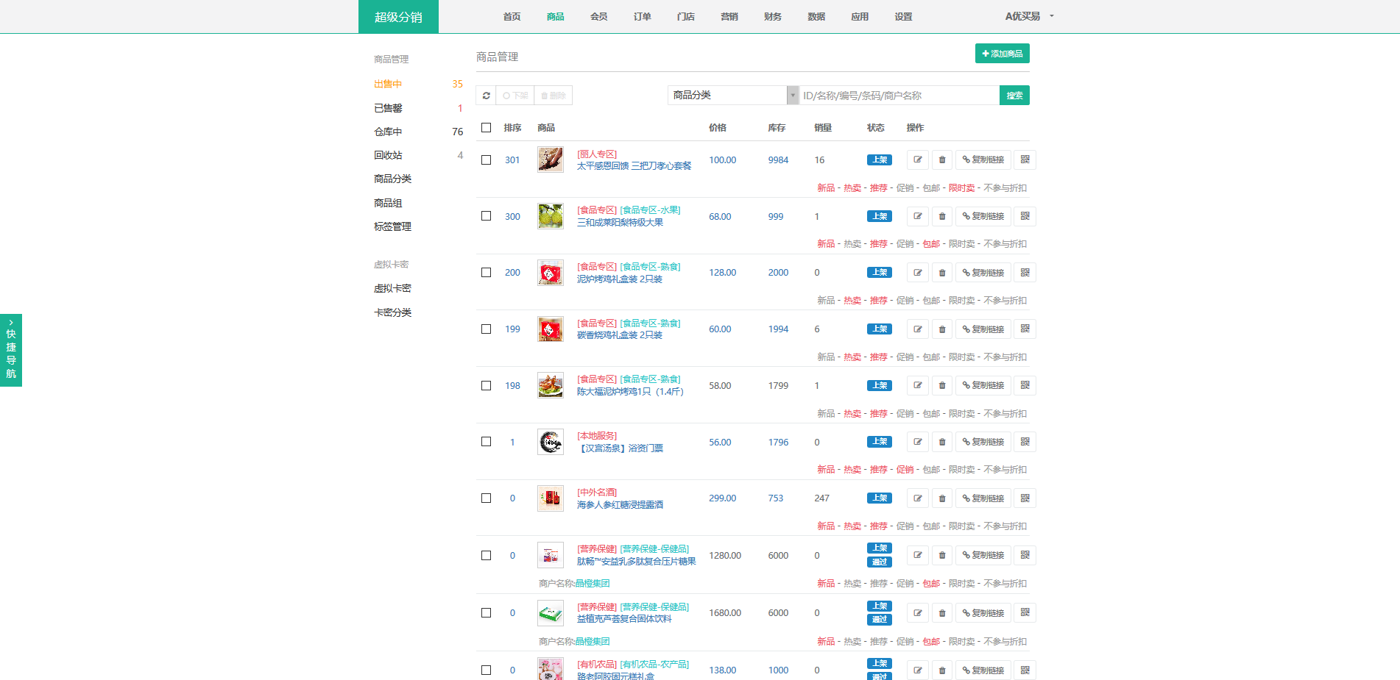Delete product 198 using the trash icon
Screen dimensions: 1400x680
tap(941, 385)
